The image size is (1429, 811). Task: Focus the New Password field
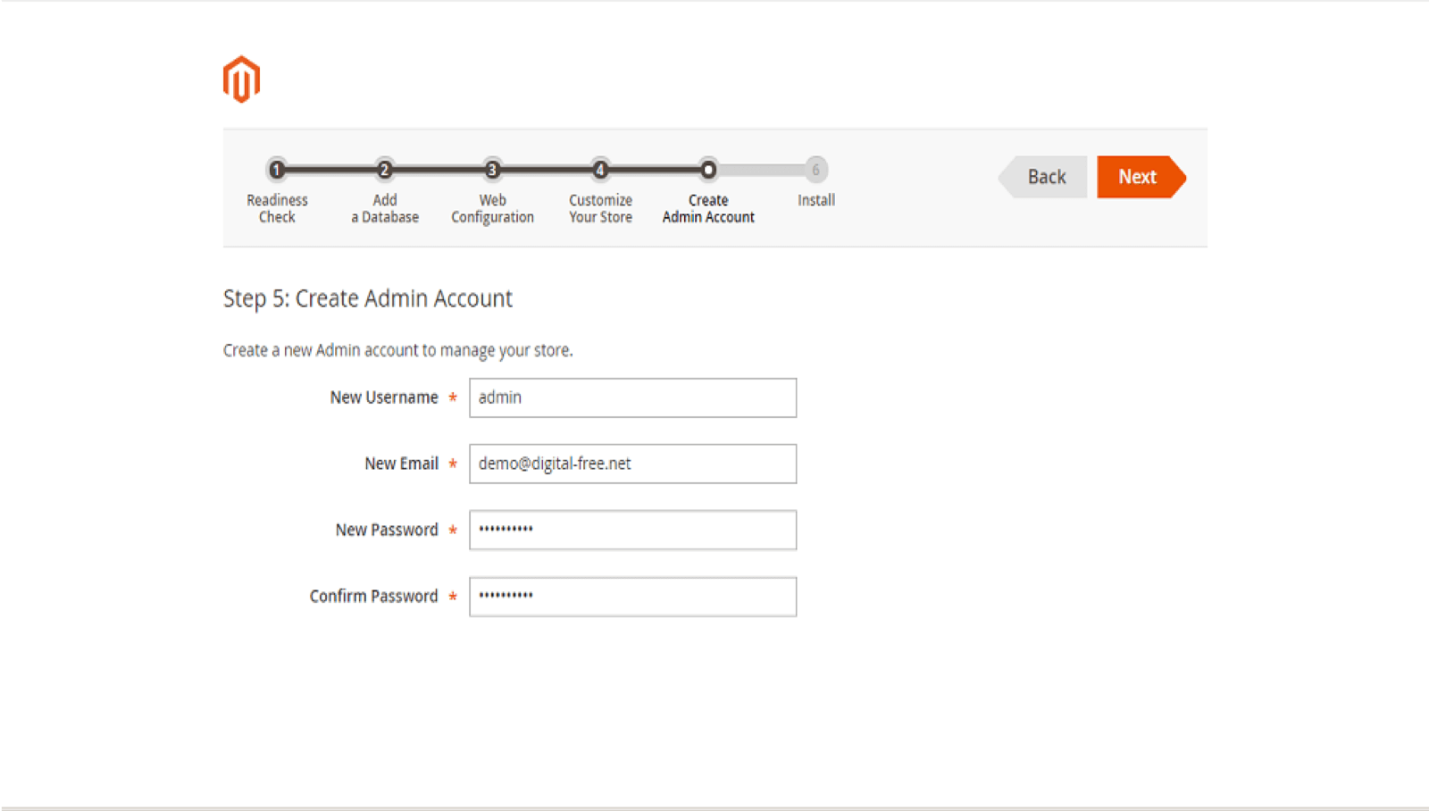coord(632,530)
